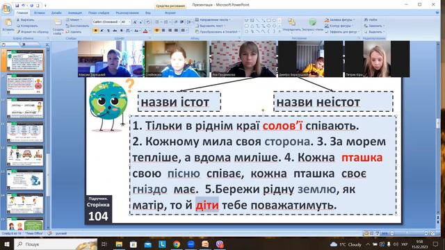
Task: Toggle strikethrough formatting
Action: coord(115,31)
